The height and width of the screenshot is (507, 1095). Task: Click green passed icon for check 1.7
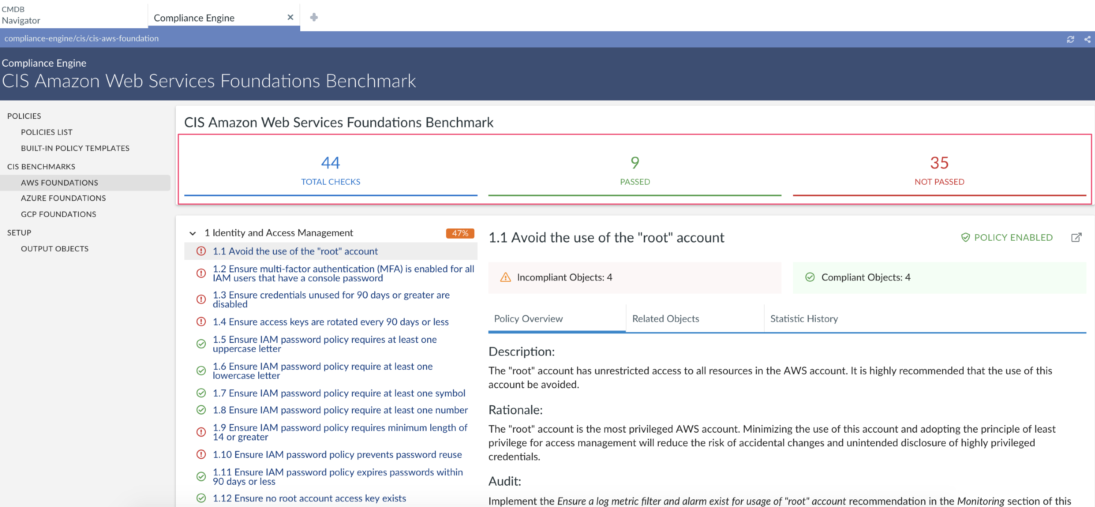pos(201,393)
